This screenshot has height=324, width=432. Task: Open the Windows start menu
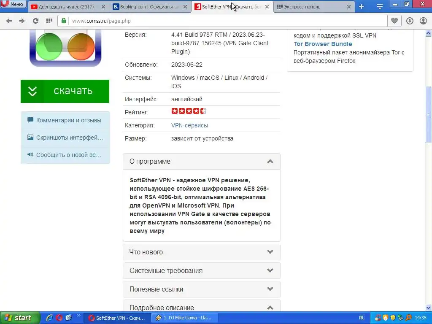(x=19, y=318)
